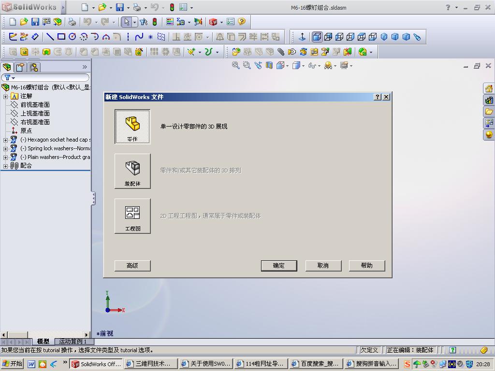Click the Zoom to Fit icon
Screen dimensions: 495x371
click(x=235, y=65)
